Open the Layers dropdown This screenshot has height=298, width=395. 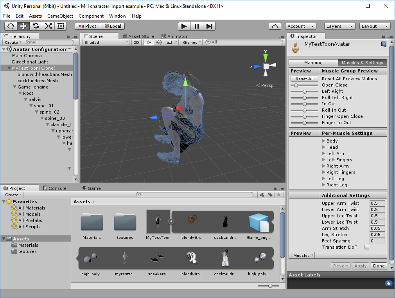[340, 26]
